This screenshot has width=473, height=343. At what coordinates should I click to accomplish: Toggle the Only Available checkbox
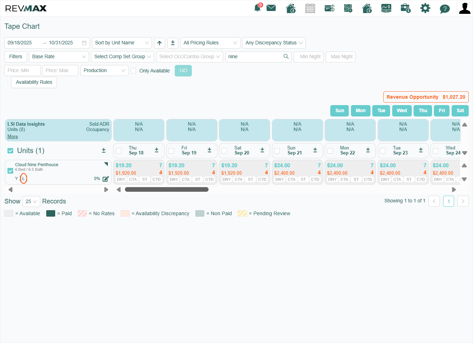point(133,71)
